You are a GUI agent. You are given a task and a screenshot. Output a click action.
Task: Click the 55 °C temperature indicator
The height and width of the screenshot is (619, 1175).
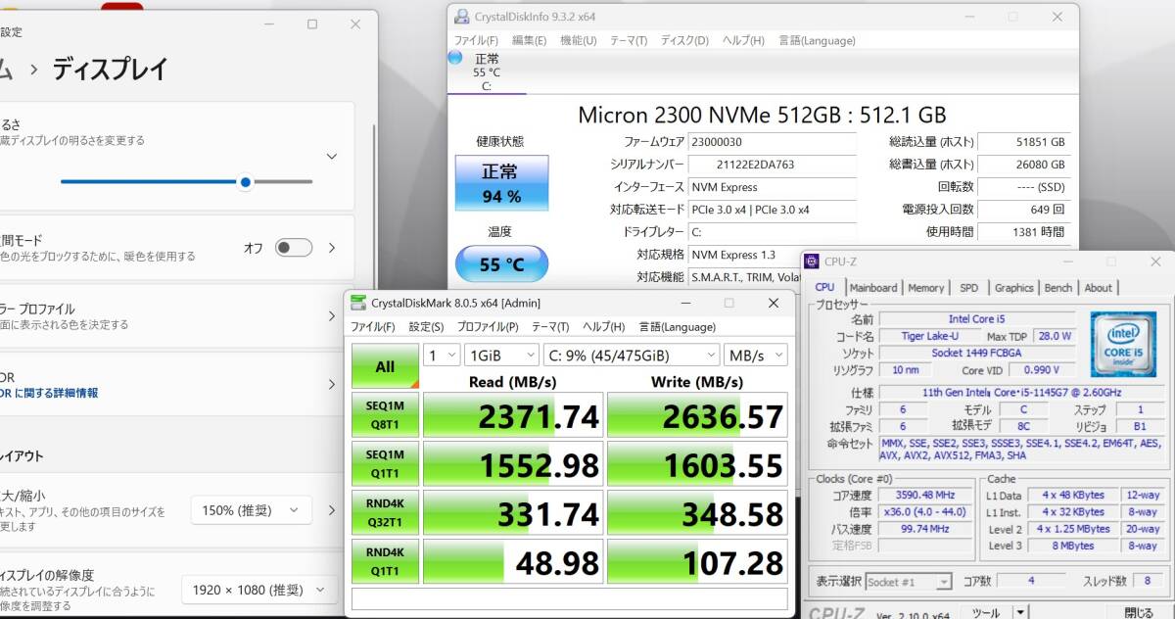point(501,264)
